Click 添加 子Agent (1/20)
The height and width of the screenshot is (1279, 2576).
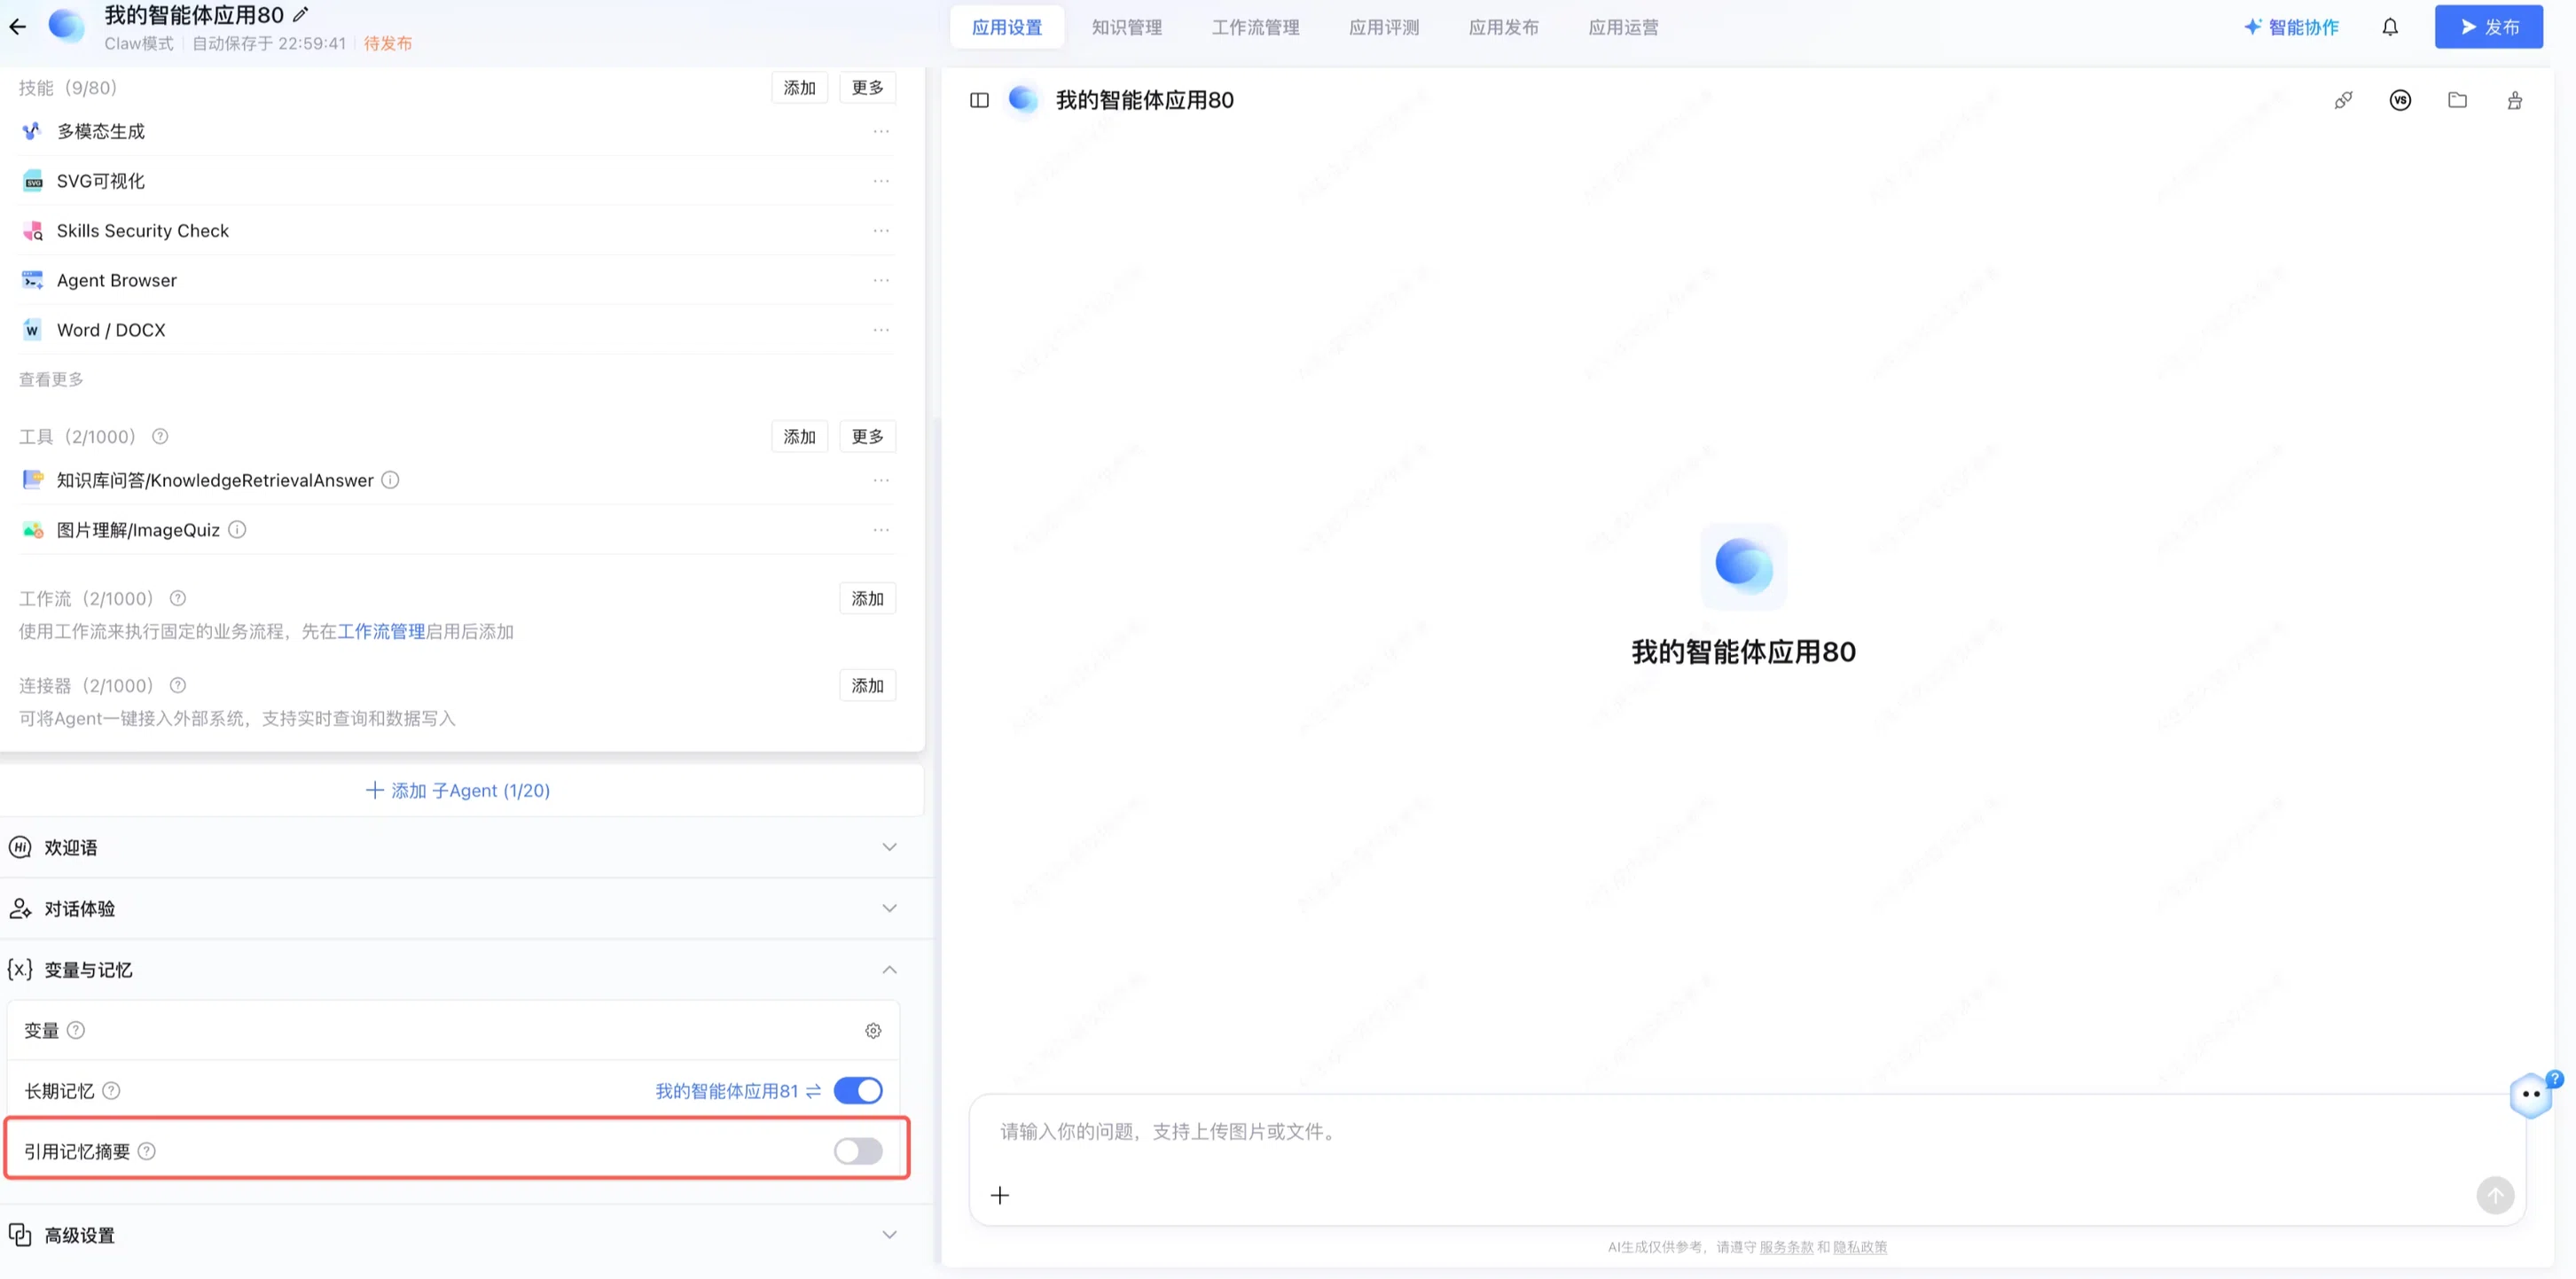click(458, 791)
